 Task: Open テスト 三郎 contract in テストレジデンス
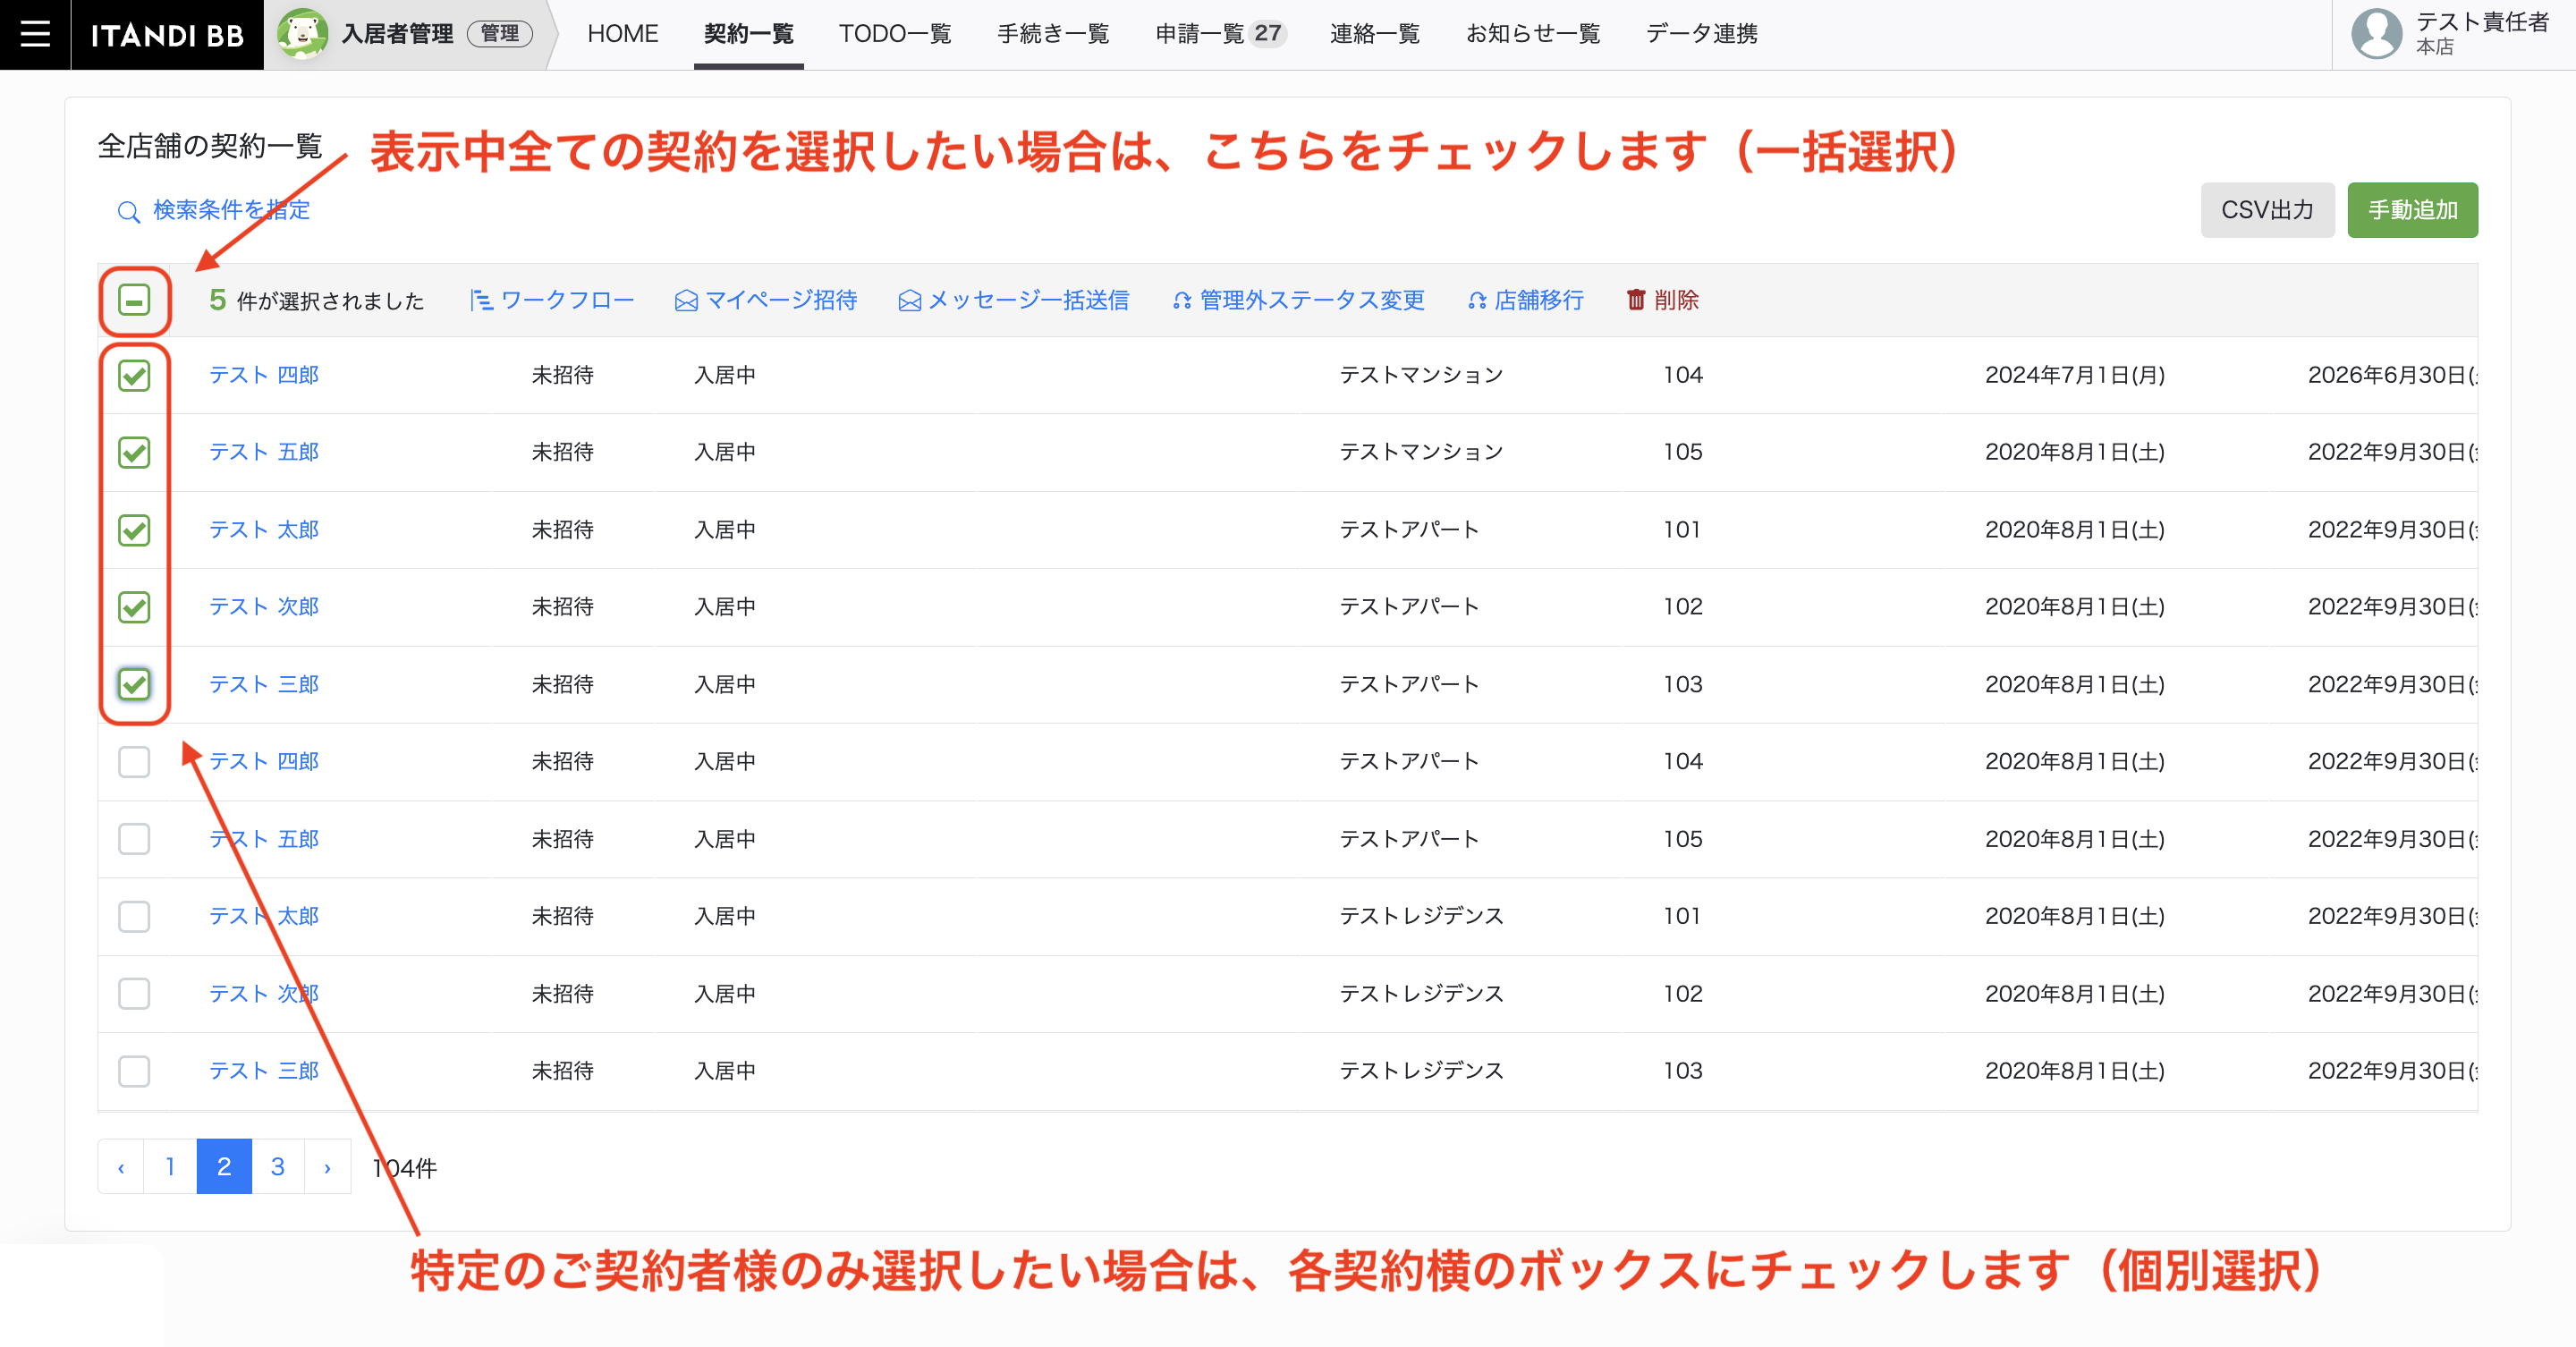coord(264,1071)
